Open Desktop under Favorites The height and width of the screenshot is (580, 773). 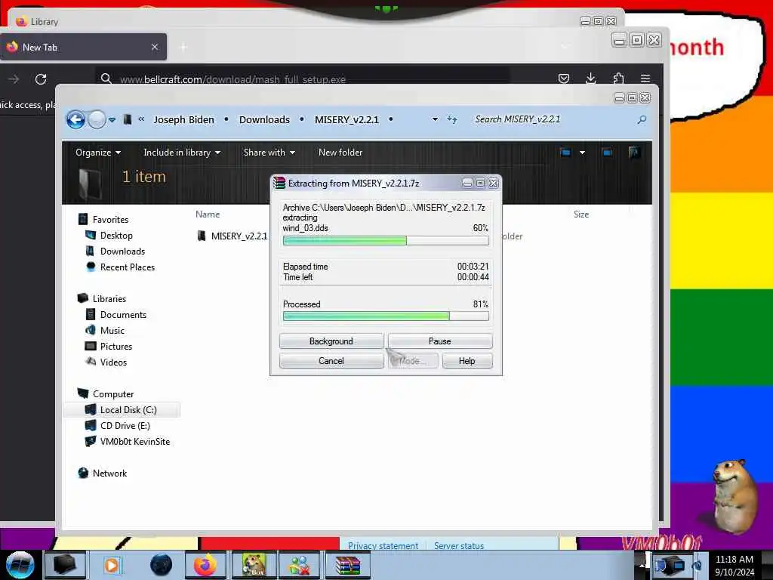tap(116, 236)
